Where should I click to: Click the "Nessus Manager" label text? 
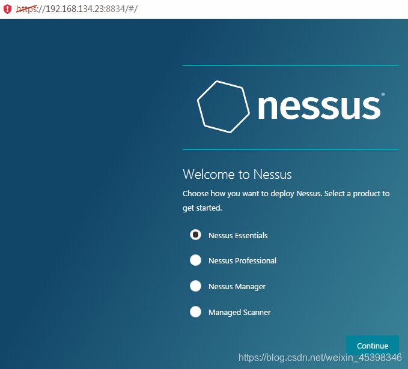point(237,287)
